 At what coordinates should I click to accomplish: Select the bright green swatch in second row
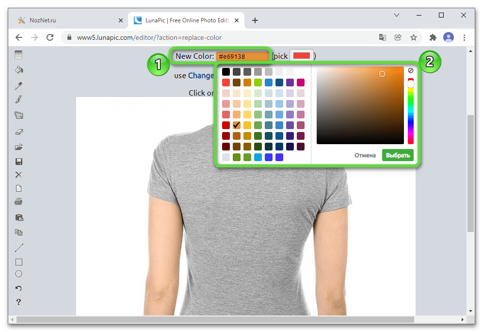pyautogui.click(x=258, y=83)
